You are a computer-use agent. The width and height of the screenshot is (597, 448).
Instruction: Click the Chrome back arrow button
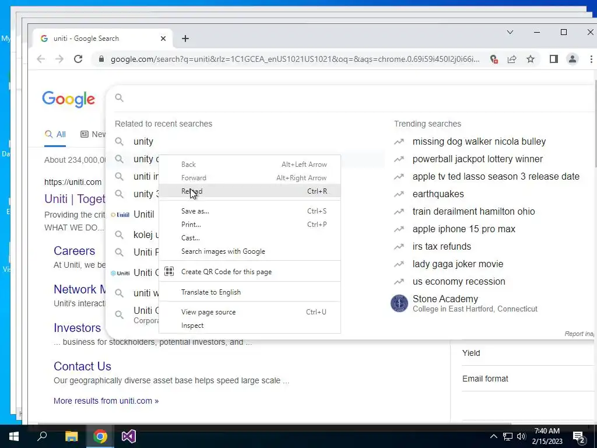[41, 59]
